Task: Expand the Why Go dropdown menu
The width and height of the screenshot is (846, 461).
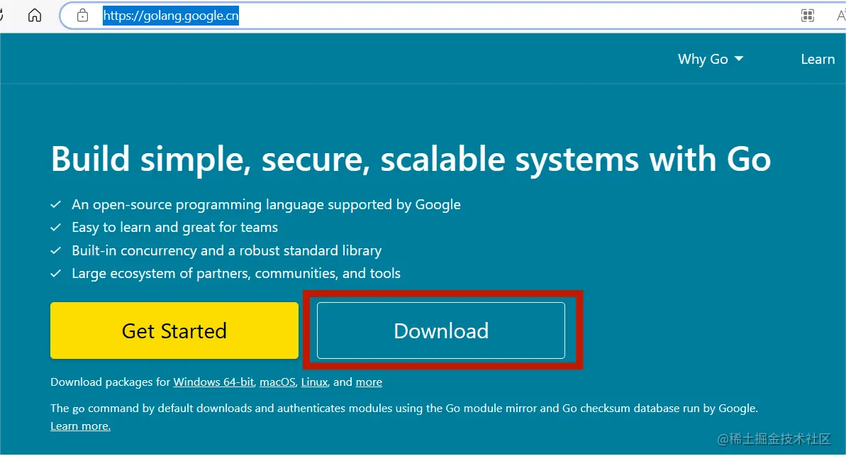Action: (710, 59)
